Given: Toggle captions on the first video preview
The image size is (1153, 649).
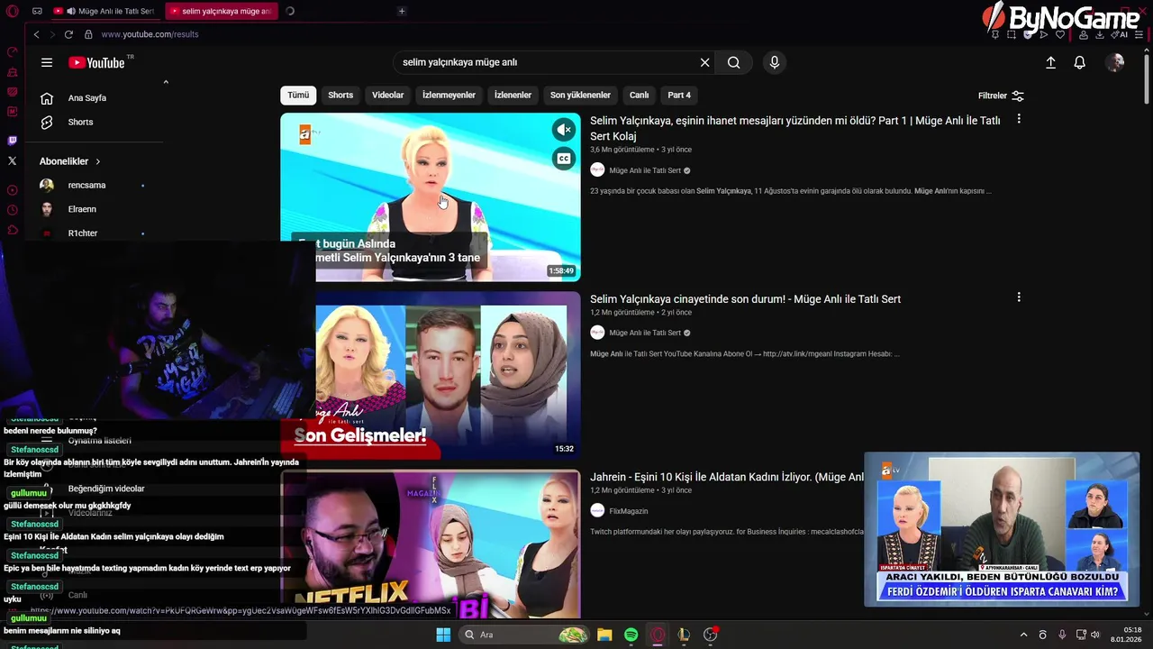Looking at the screenshot, I should 564,159.
